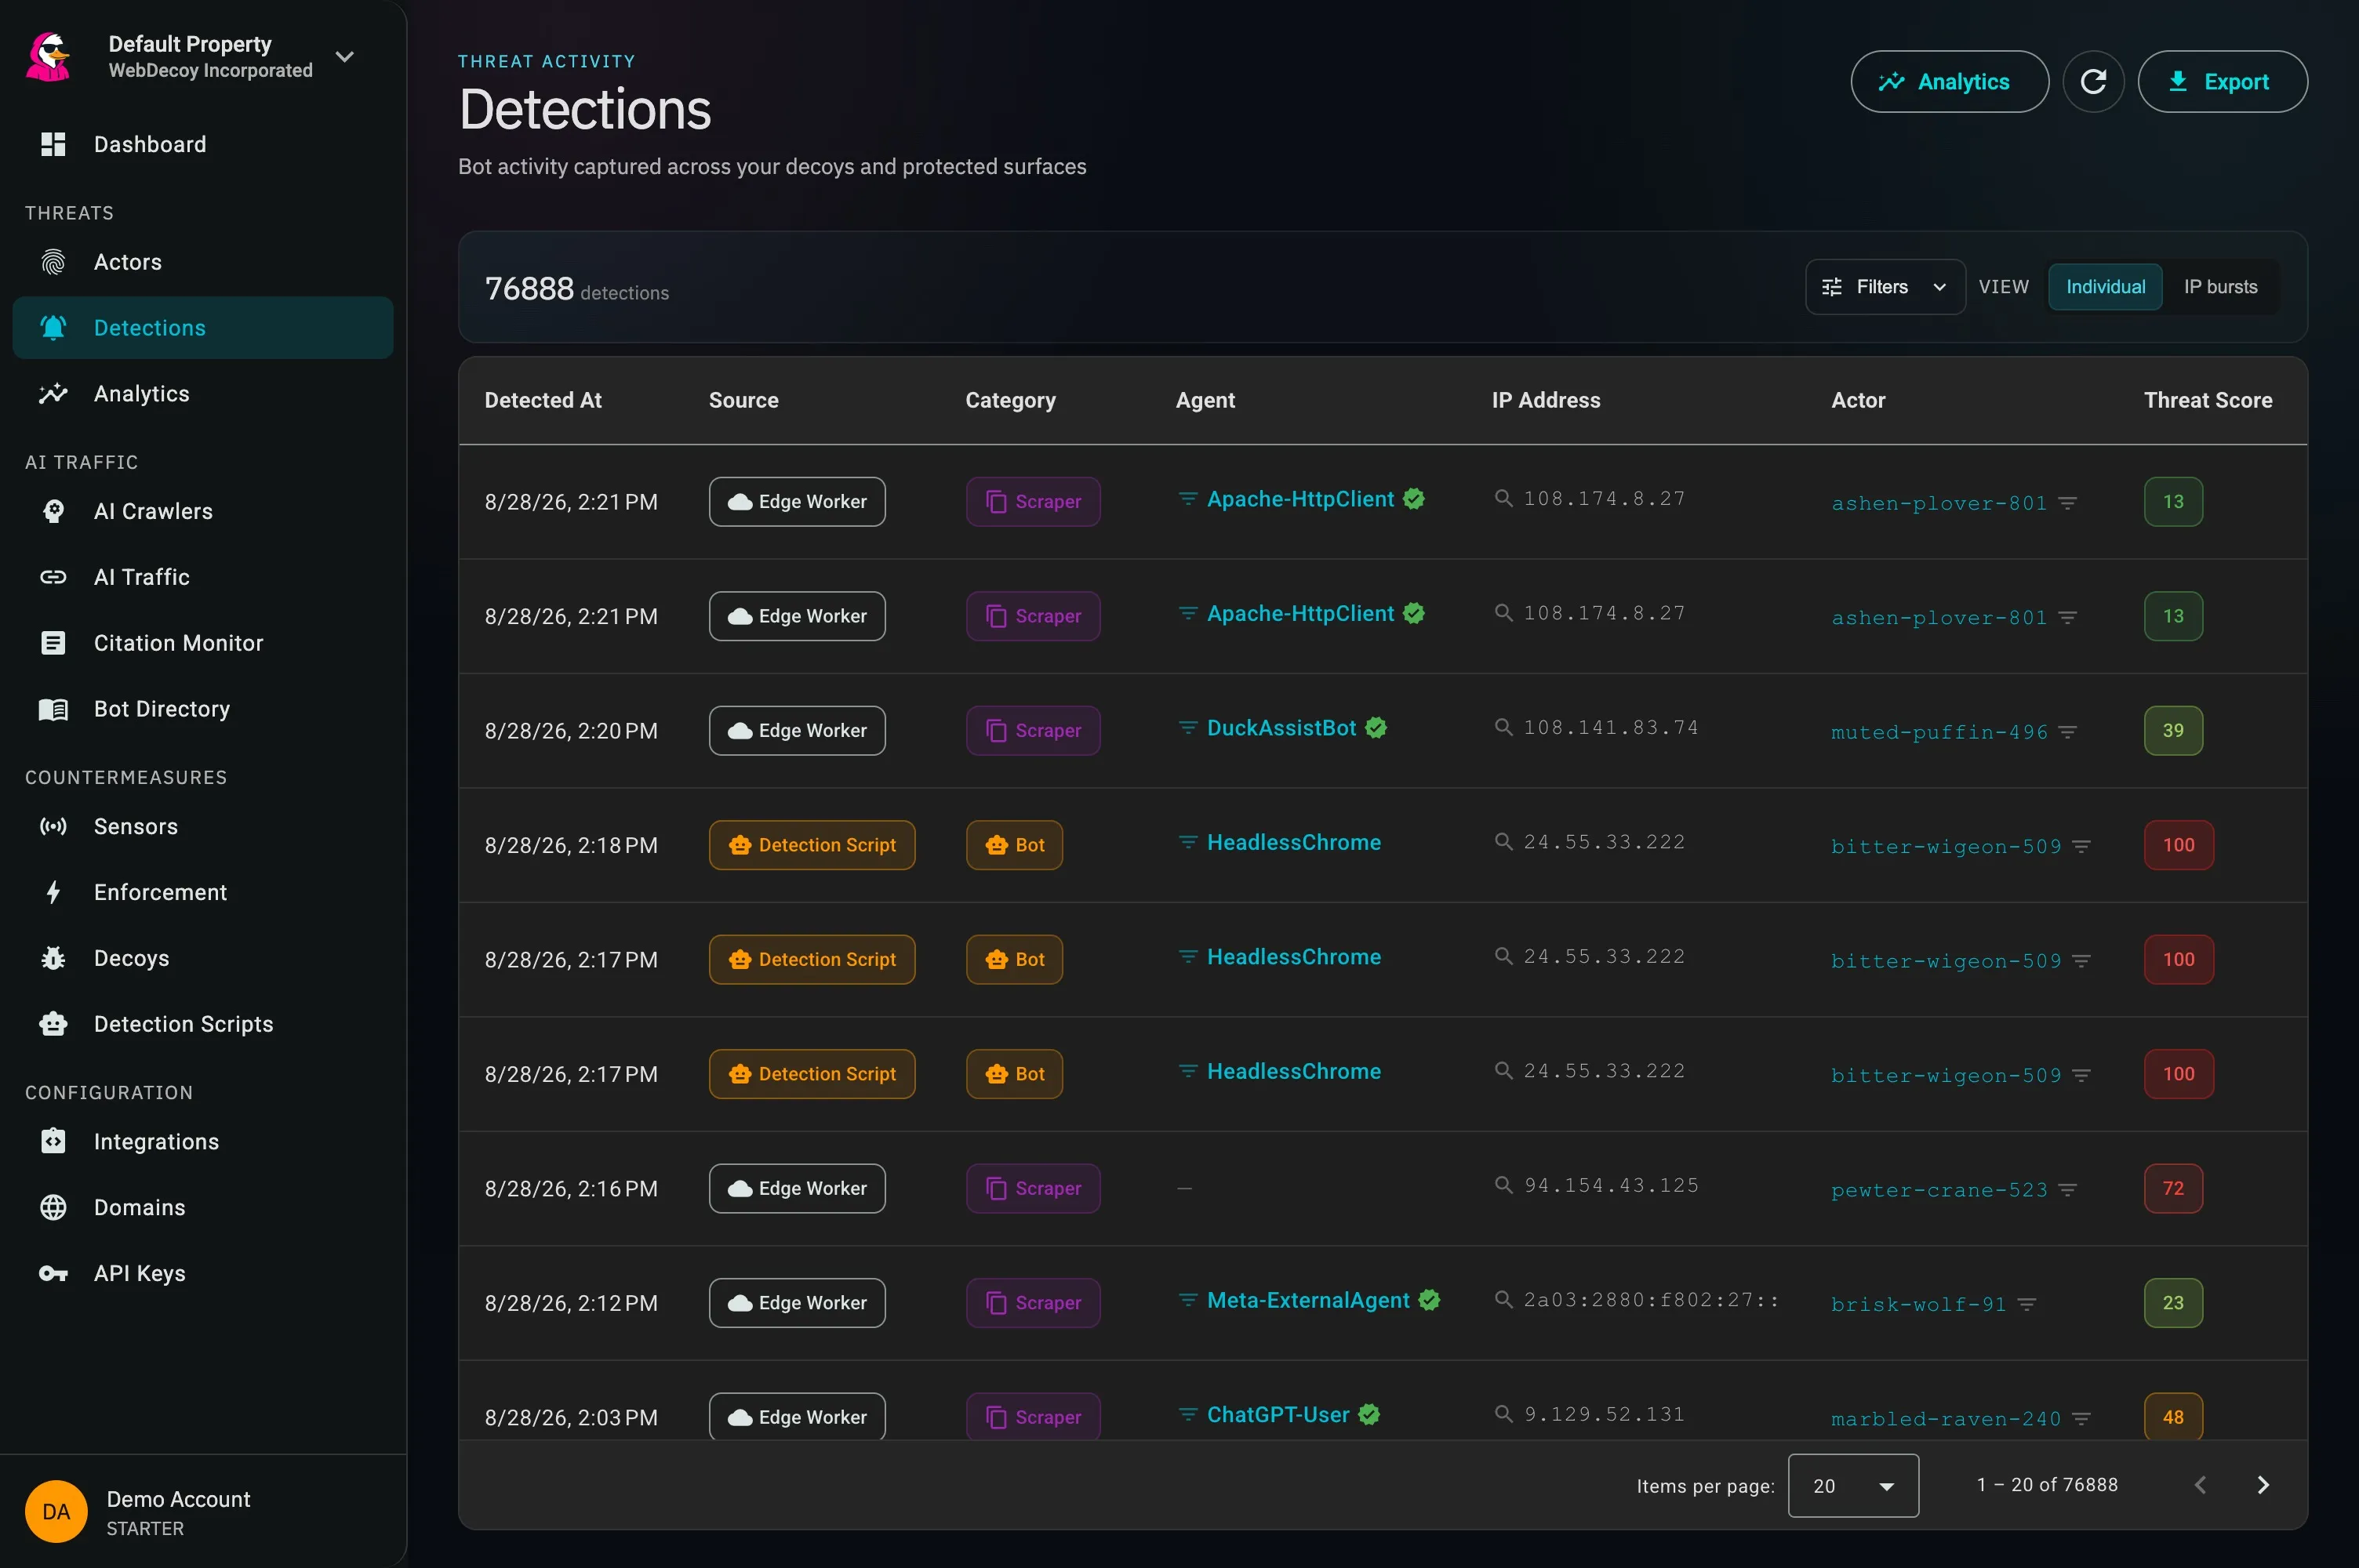The height and width of the screenshot is (1568, 2359).
Task: Click Edge Worker badge in 2:20 PM row
Action: [x=797, y=731]
